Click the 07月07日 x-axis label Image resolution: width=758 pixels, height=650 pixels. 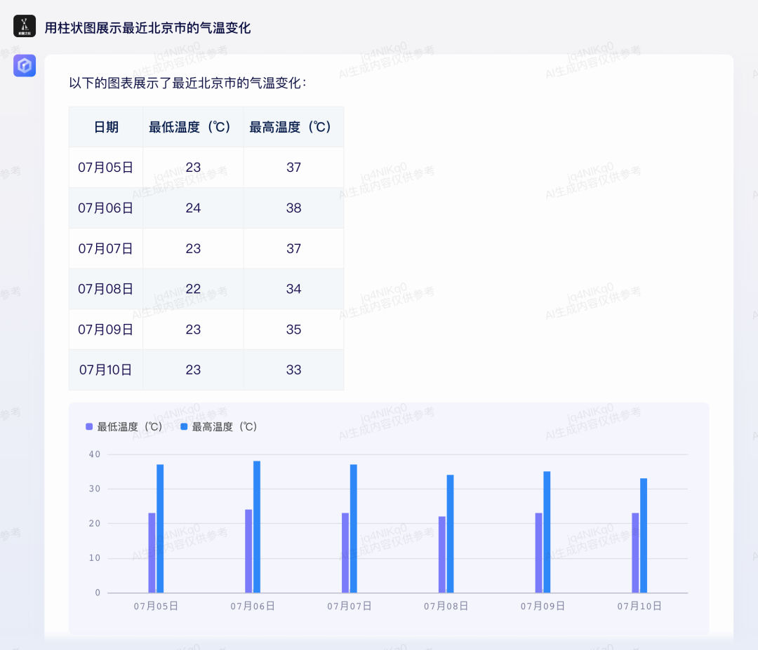(x=349, y=606)
